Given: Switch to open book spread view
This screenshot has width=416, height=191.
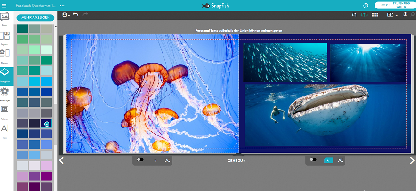Looking at the screenshot, I should [364, 15].
